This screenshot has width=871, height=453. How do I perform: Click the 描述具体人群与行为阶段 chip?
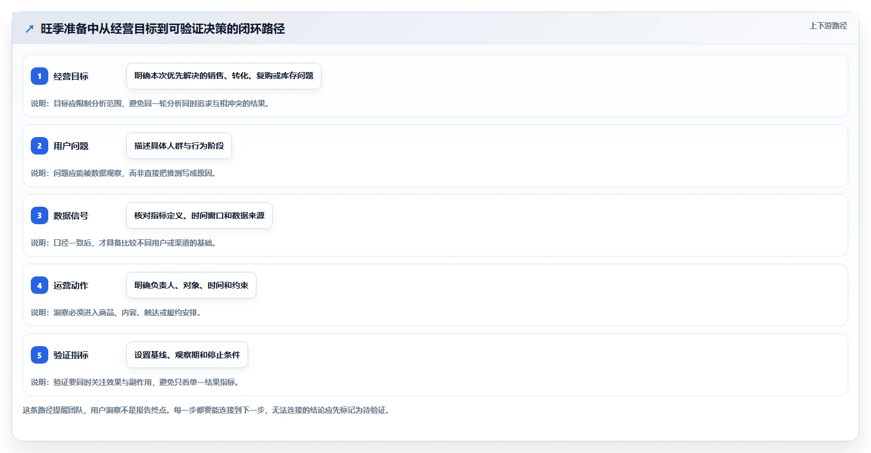click(179, 146)
